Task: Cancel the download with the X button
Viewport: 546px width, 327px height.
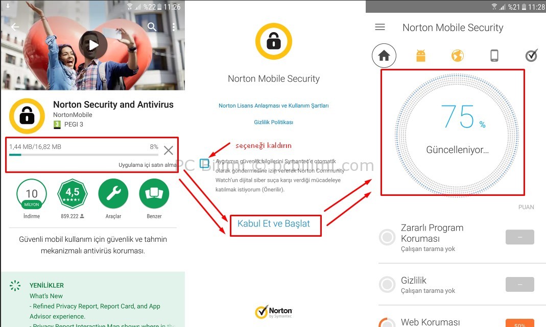Action: point(169,150)
